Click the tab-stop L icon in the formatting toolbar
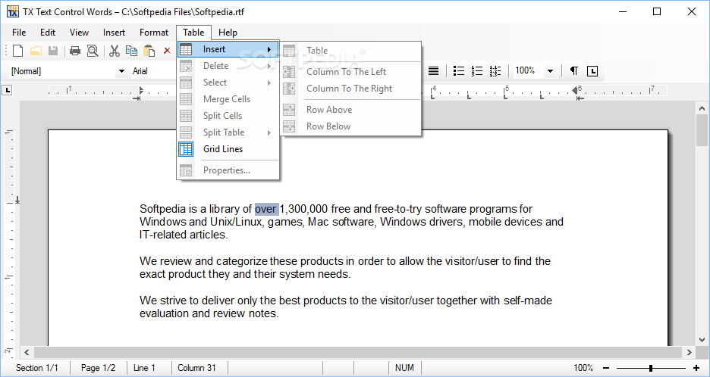Image resolution: width=710 pixels, height=377 pixels. [x=592, y=71]
